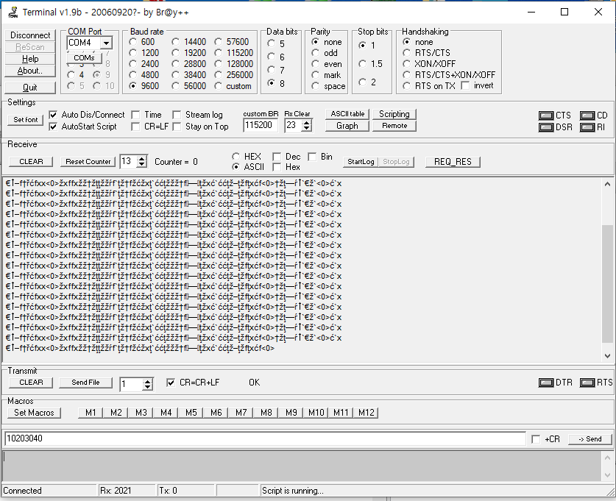Image resolution: width=616 pixels, height=501 pixels.
Task: Click the DSR status indicator
Action: coord(546,127)
